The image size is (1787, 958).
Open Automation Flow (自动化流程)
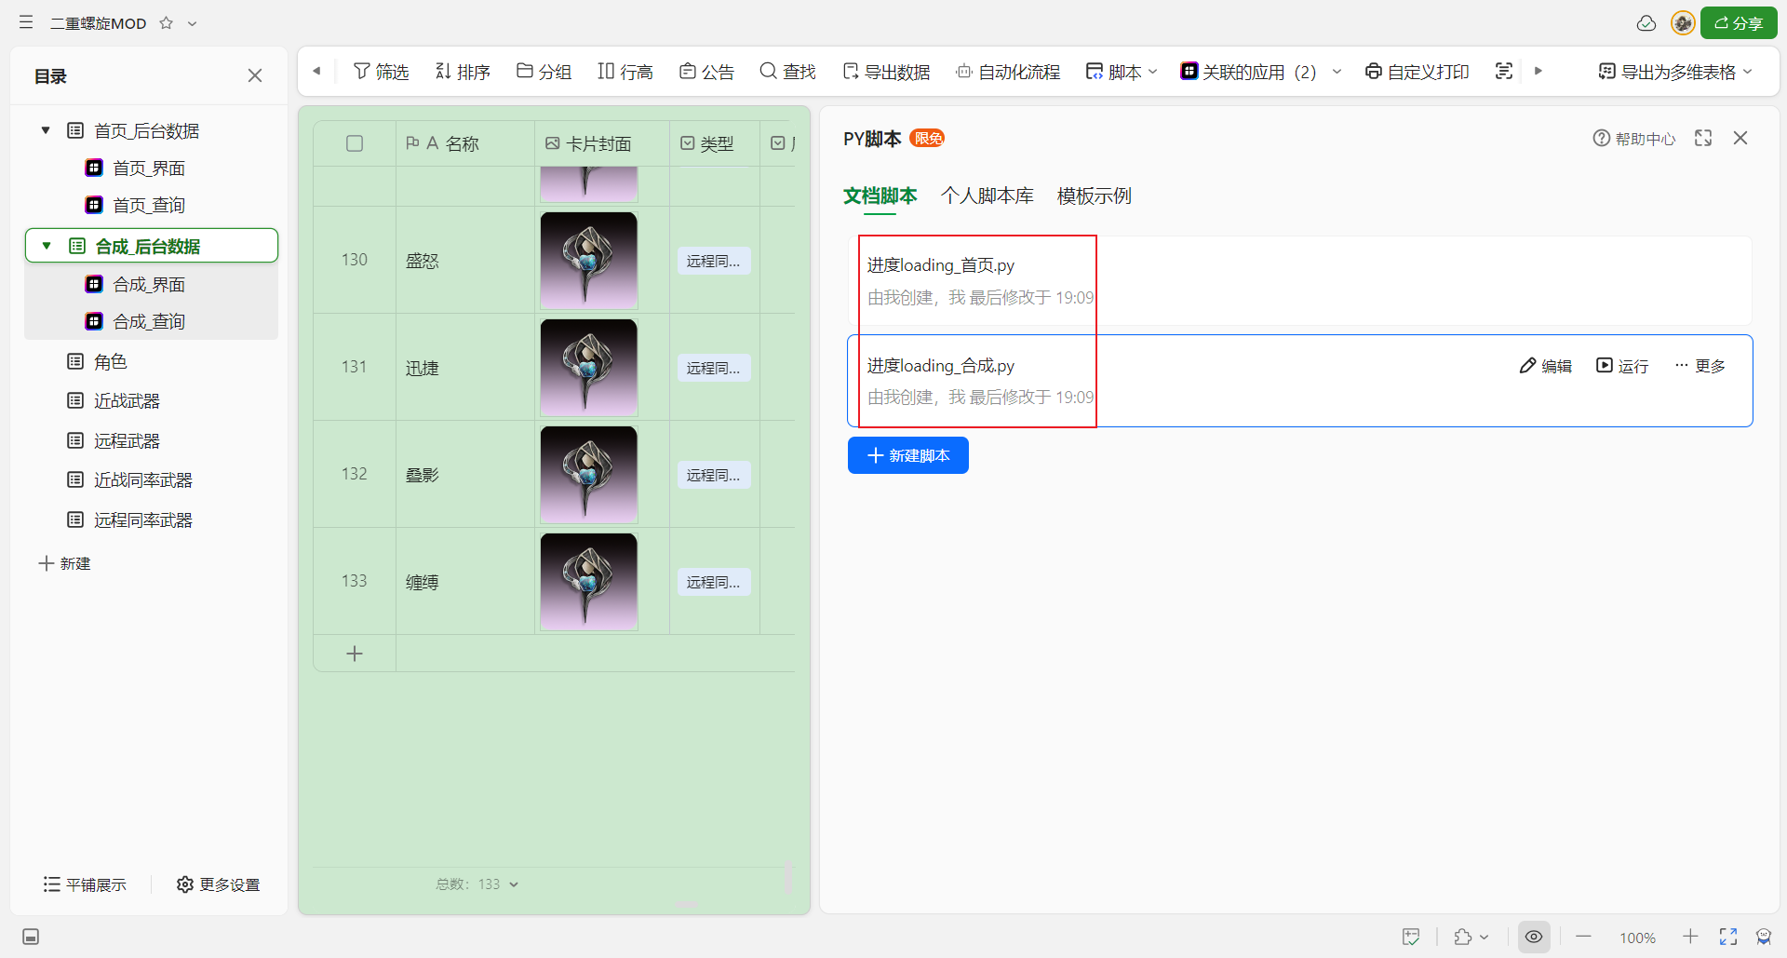(x=1008, y=72)
